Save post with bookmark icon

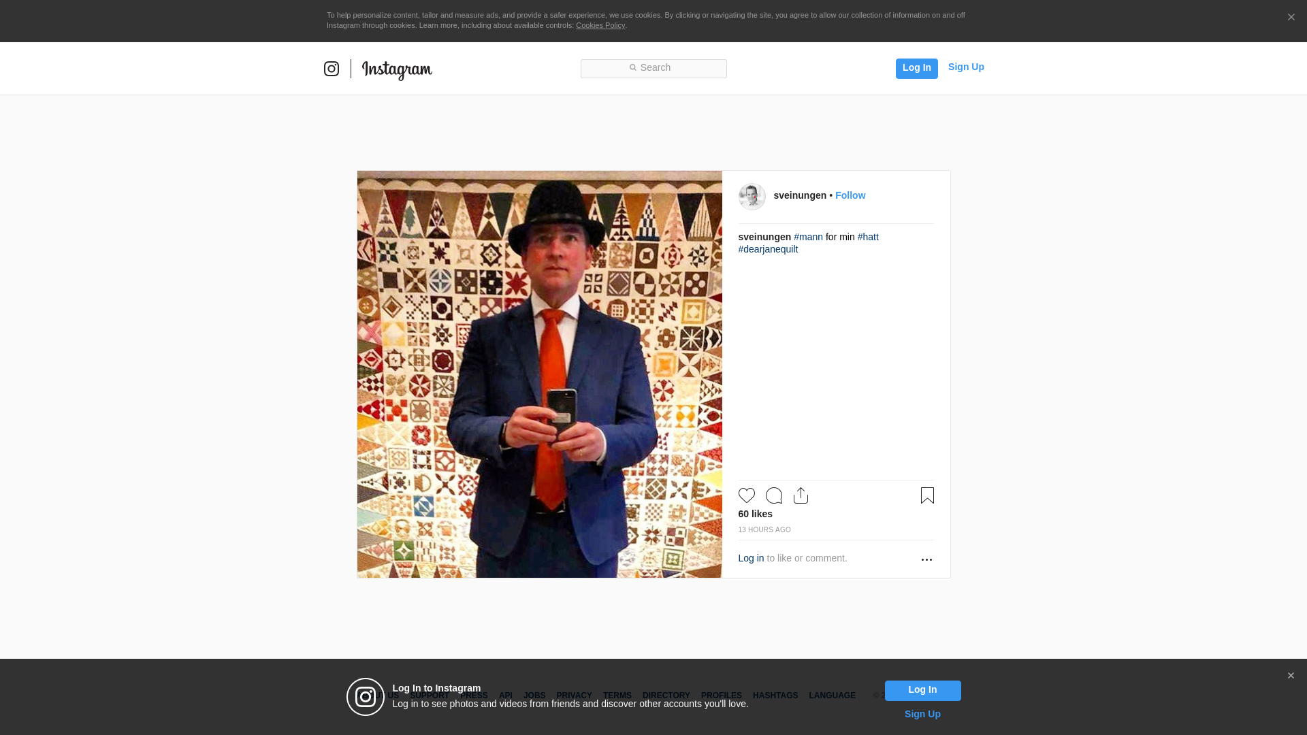point(927,495)
